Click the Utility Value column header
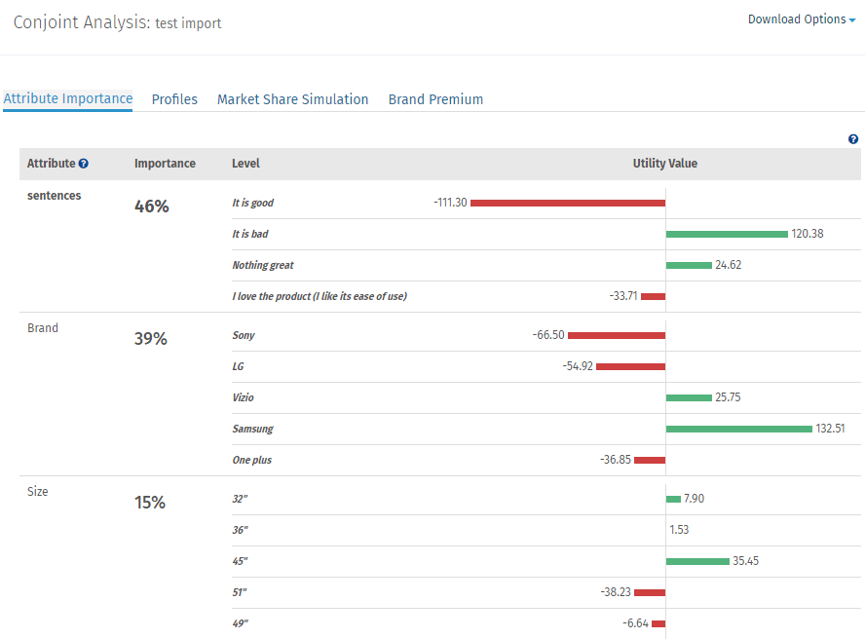Image resolution: width=865 pixels, height=639 pixels. pos(664,164)
